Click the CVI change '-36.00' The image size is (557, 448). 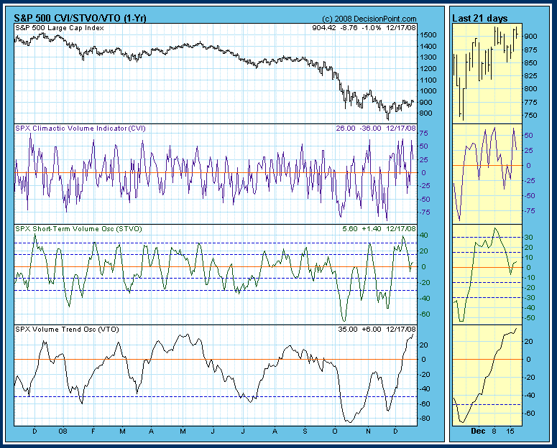[370, 128]
